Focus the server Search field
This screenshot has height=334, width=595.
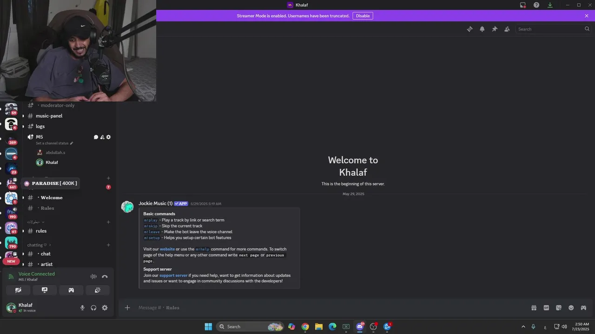553,29
